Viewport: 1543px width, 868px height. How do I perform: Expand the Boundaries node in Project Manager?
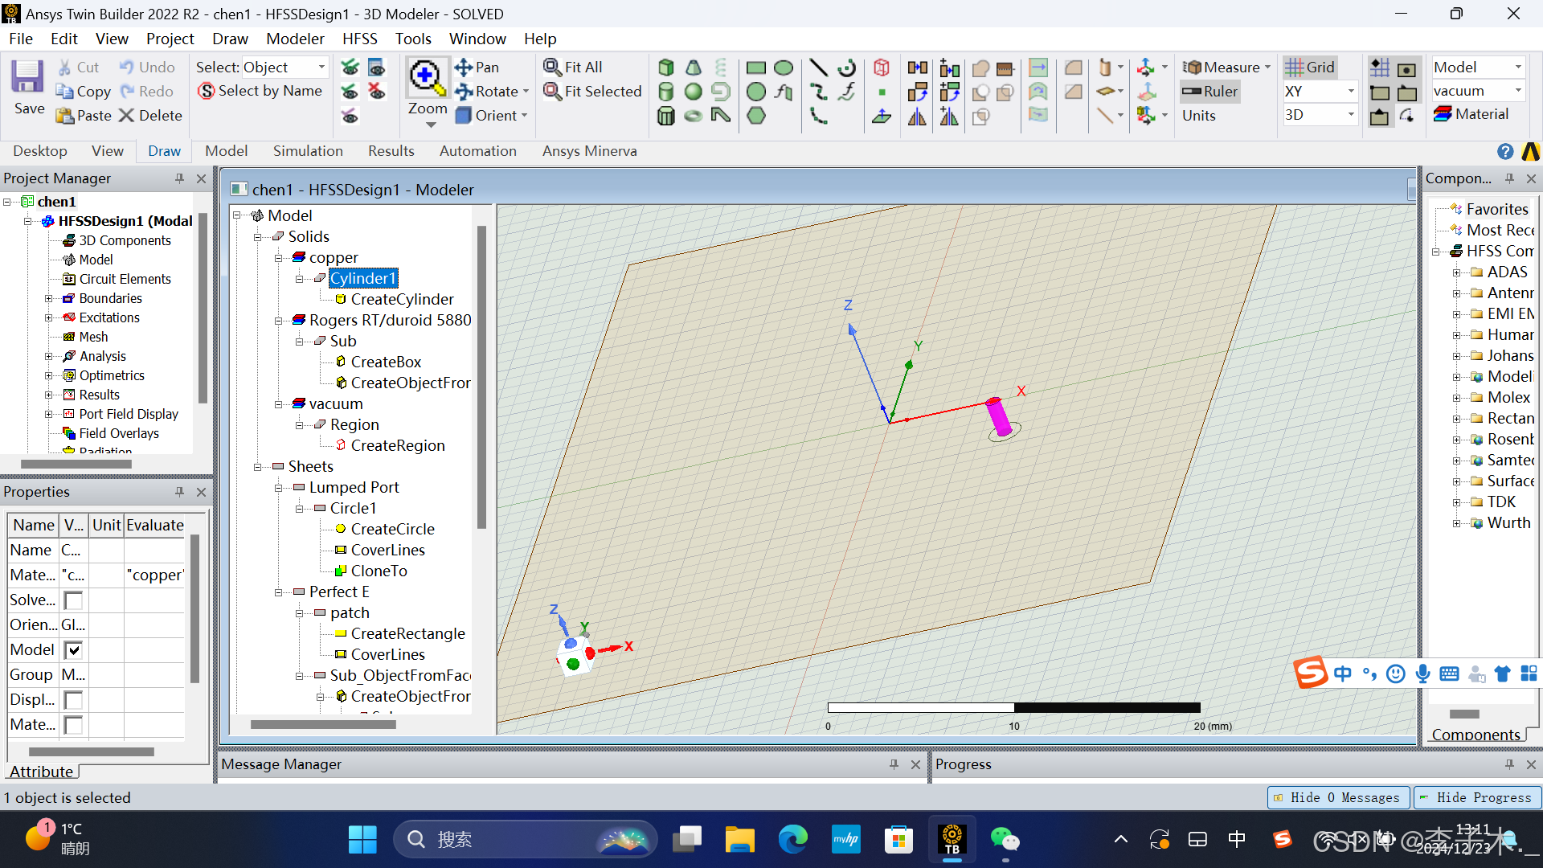49,298
